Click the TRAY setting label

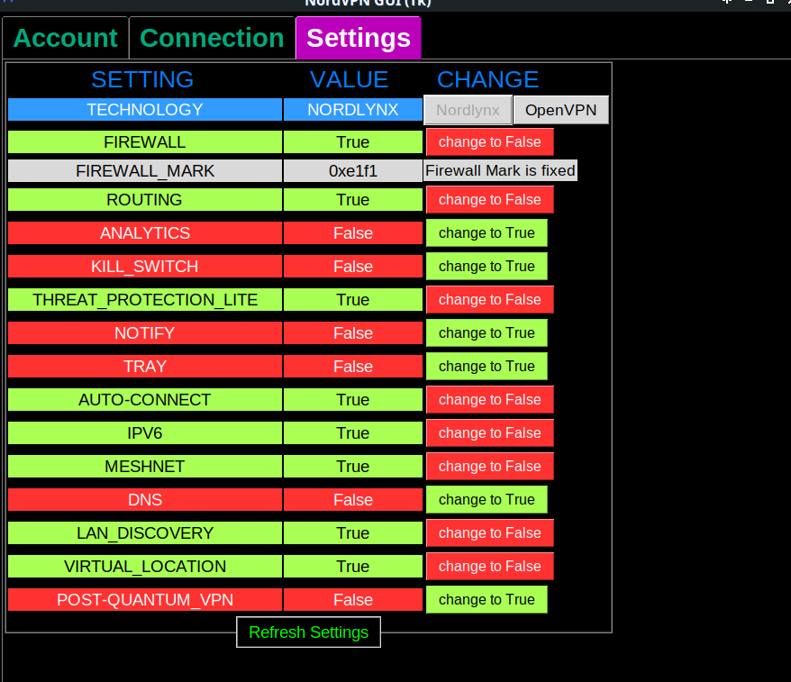145,366
